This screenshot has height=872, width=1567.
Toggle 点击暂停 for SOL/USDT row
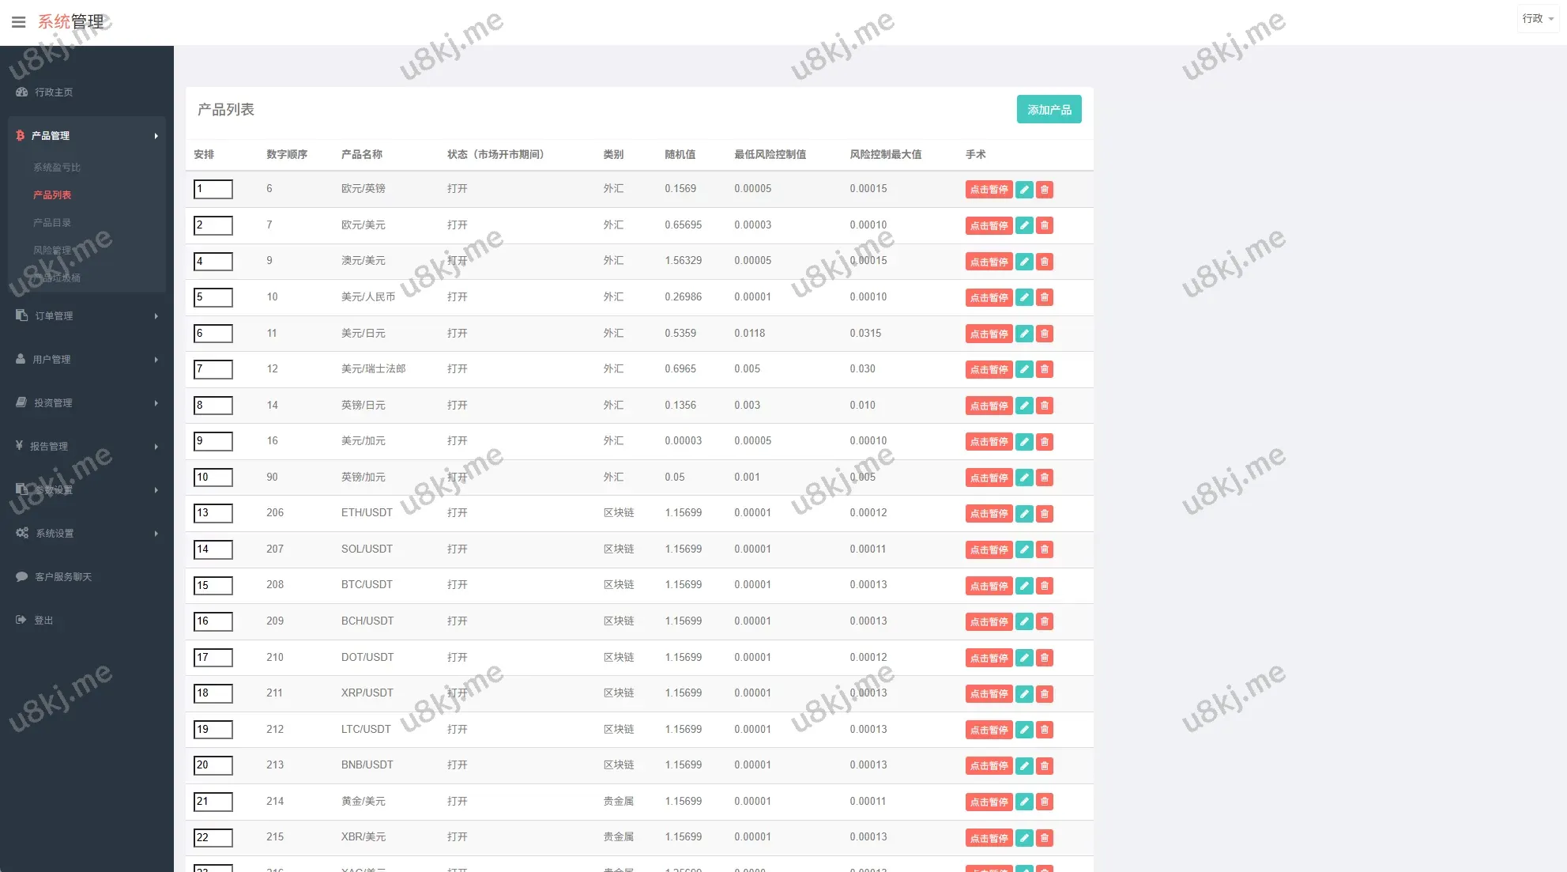coord(989,549)
